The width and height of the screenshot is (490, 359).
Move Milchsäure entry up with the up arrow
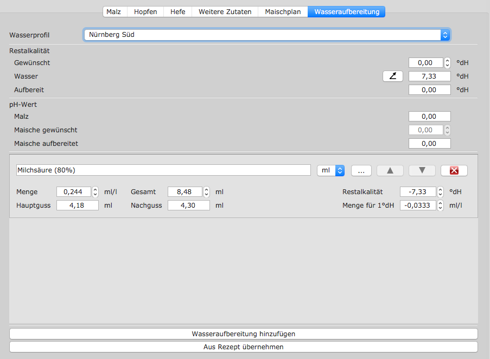click(x=390, y=170)
